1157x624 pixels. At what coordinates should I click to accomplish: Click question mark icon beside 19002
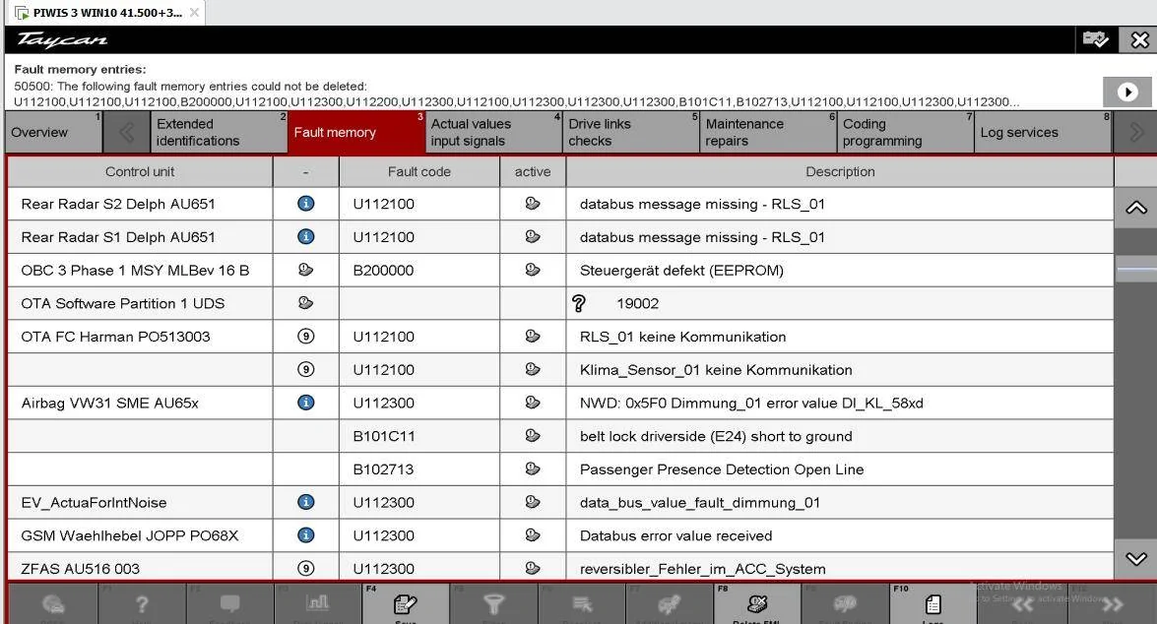click(x=579, y=303)
